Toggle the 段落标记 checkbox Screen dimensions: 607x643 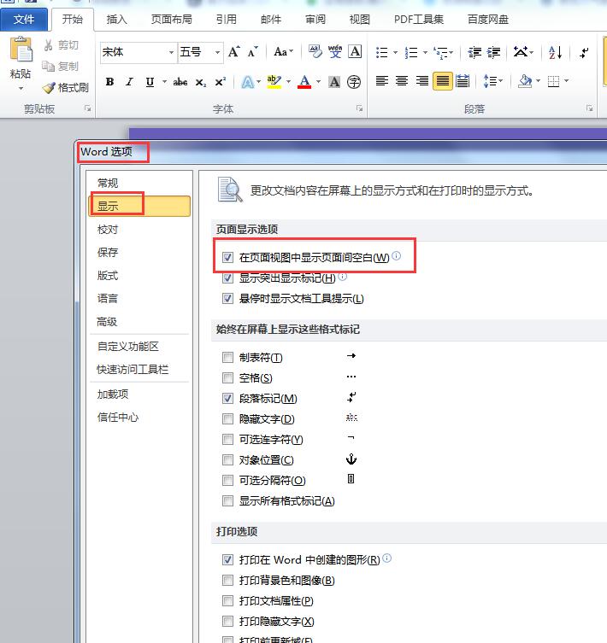[227, 398]
